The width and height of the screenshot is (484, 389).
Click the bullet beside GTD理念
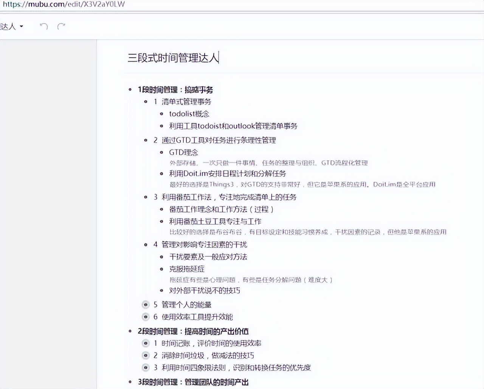162,152
